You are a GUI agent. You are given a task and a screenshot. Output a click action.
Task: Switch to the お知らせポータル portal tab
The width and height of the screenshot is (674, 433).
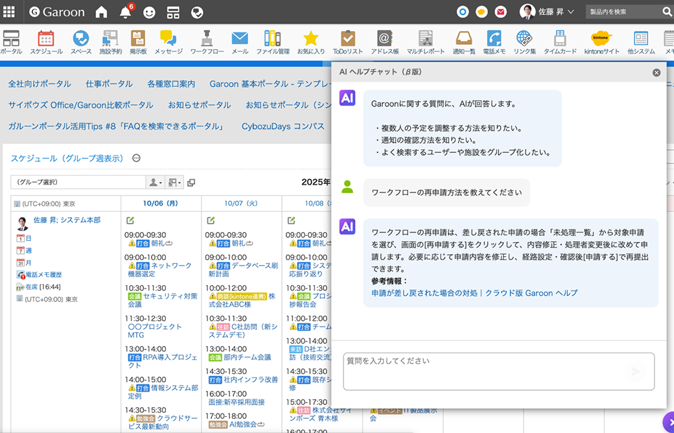[x=199, y=105]
